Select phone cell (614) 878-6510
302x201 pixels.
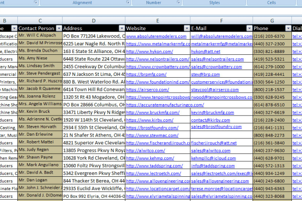pyautogui.click(x=272, y=105)
